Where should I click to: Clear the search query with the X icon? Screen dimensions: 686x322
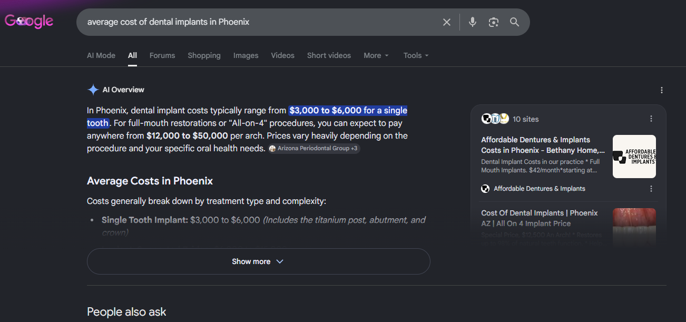447,22
